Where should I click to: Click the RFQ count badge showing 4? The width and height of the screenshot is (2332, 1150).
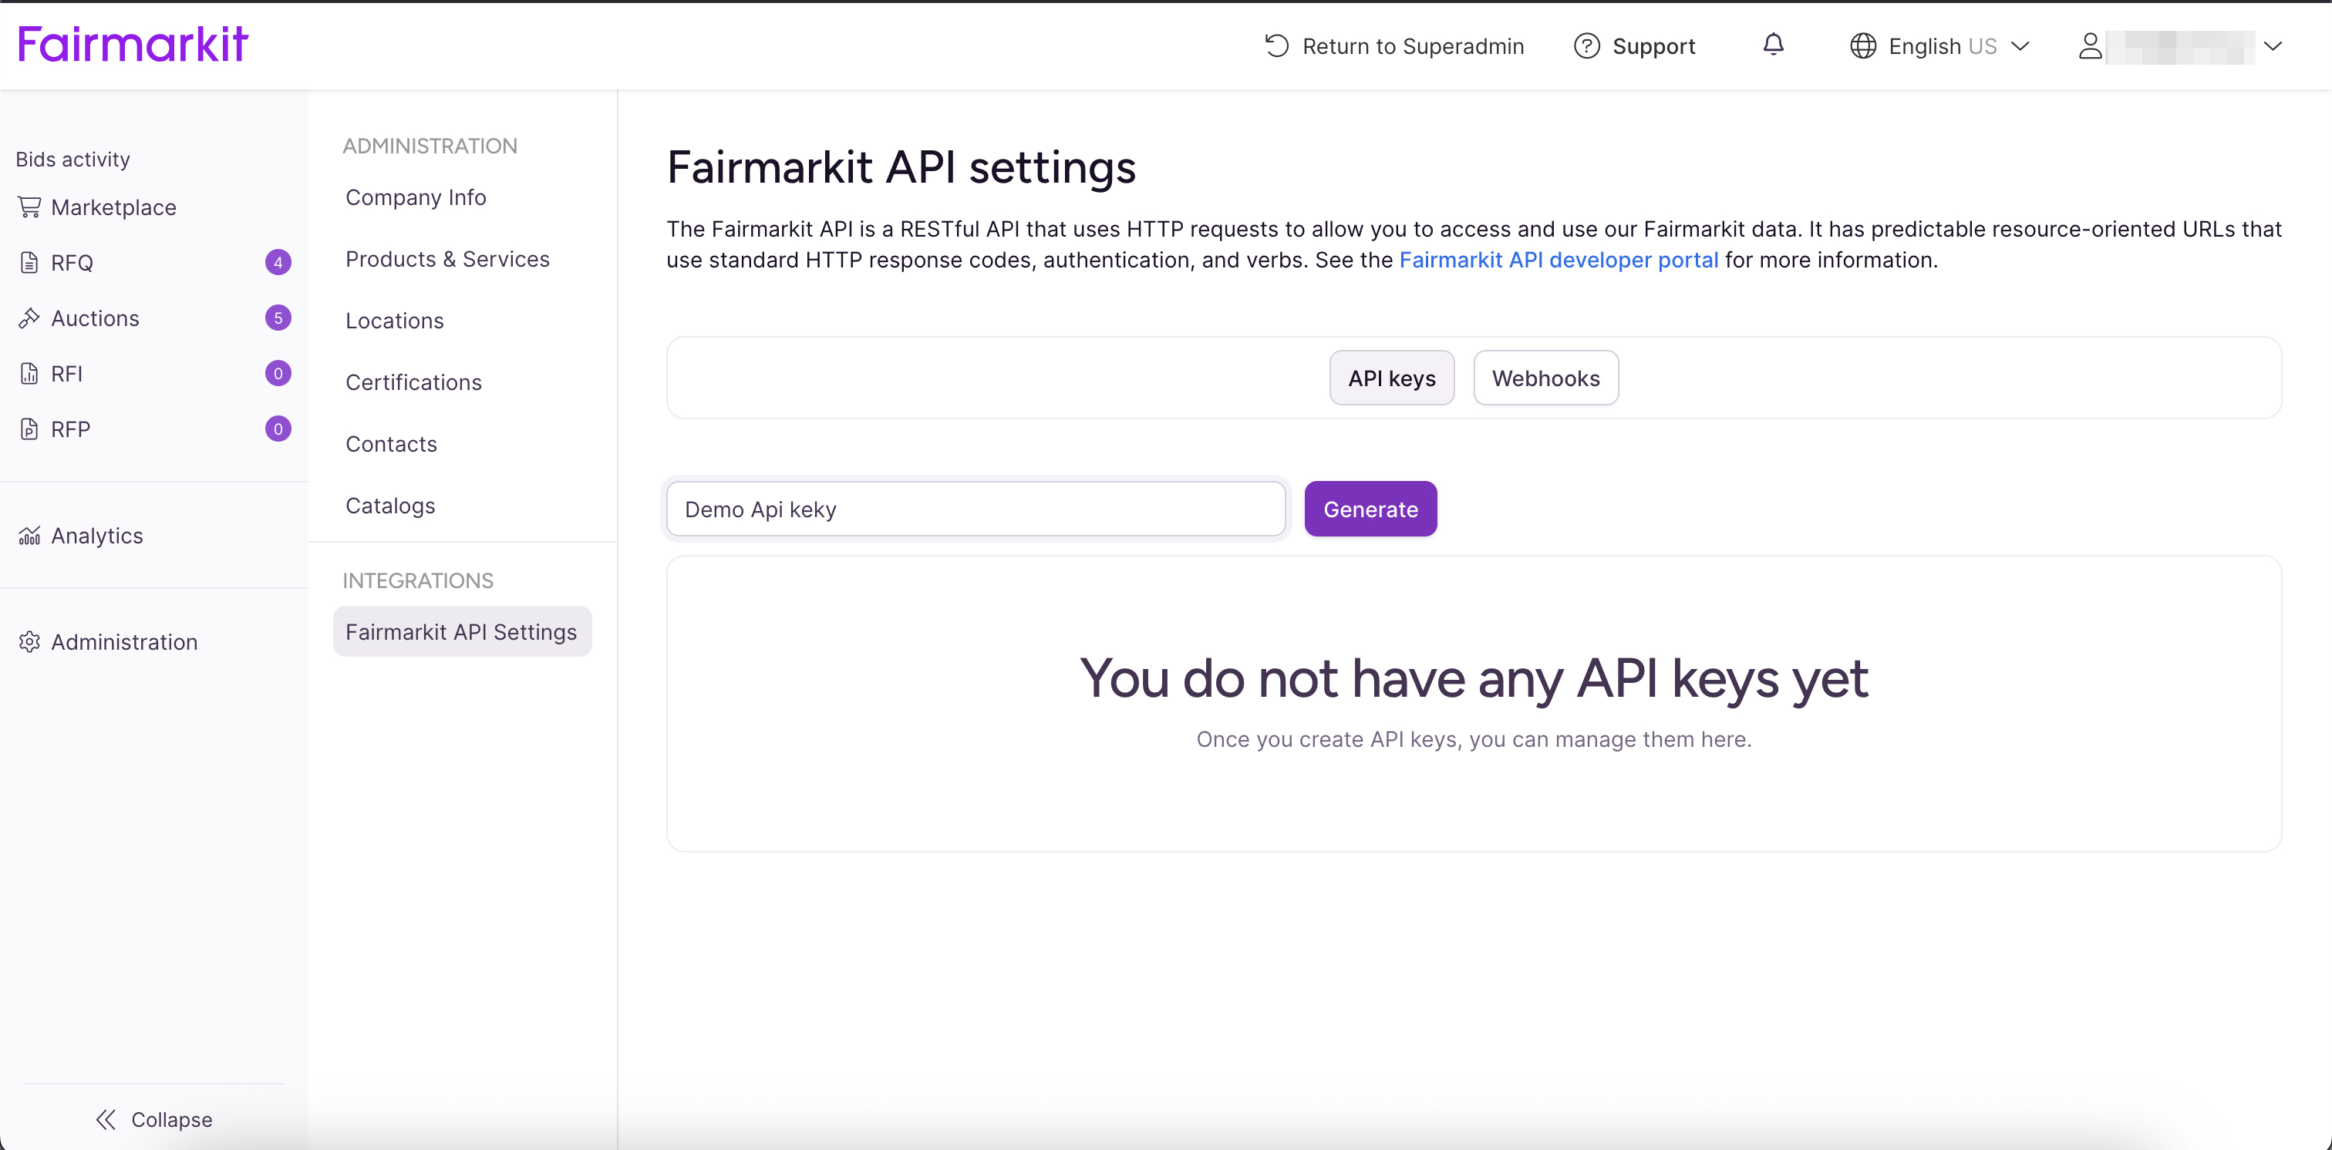(278, 262)
